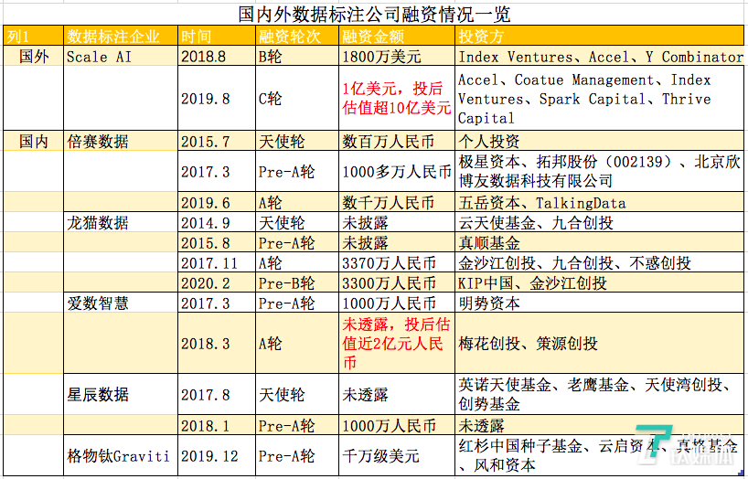Screen dimensions: 748x479
Task: Click the header cell 时间
Action: [x=217, y=36]
